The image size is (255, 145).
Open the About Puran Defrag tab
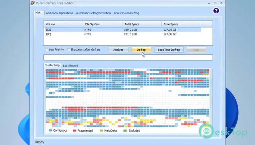click(x=126, y=13)
